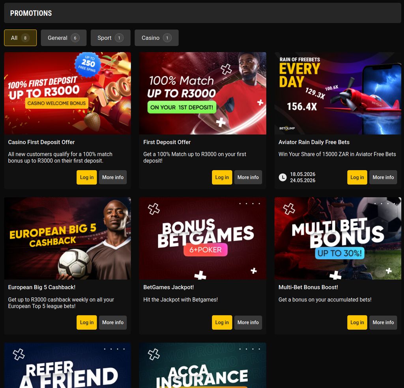Image resolution: width=404 pixels, height=388 pixels.
Task: Open the Bonus Betgames 6+Poker banner
Action: 202,238
